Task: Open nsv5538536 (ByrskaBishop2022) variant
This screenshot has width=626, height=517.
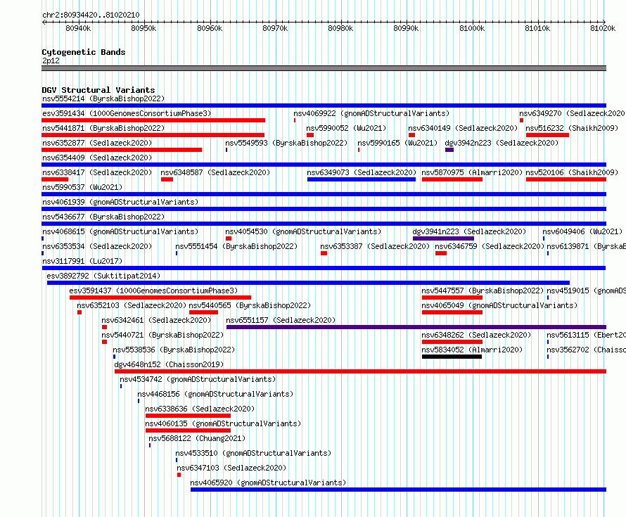Action: [x=174, y=350]
